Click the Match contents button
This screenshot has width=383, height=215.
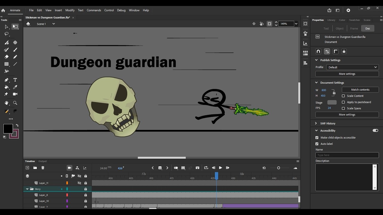click(x=360, y=90)
